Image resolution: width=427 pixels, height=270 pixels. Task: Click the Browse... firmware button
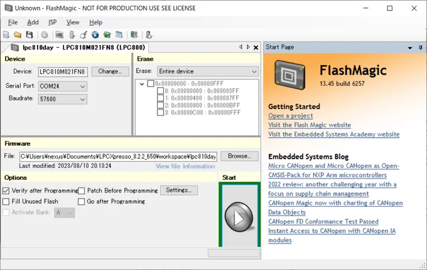(239, 156)
